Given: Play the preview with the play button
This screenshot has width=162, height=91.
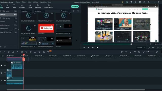Looking at the screenshot, I should point(93,48).
